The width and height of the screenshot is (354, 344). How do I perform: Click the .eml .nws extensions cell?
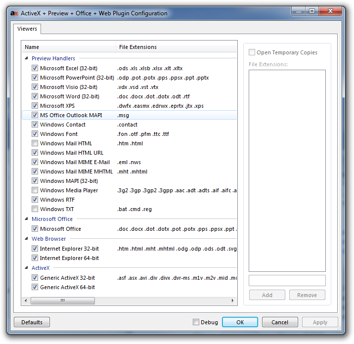click(x=129, y=162)
